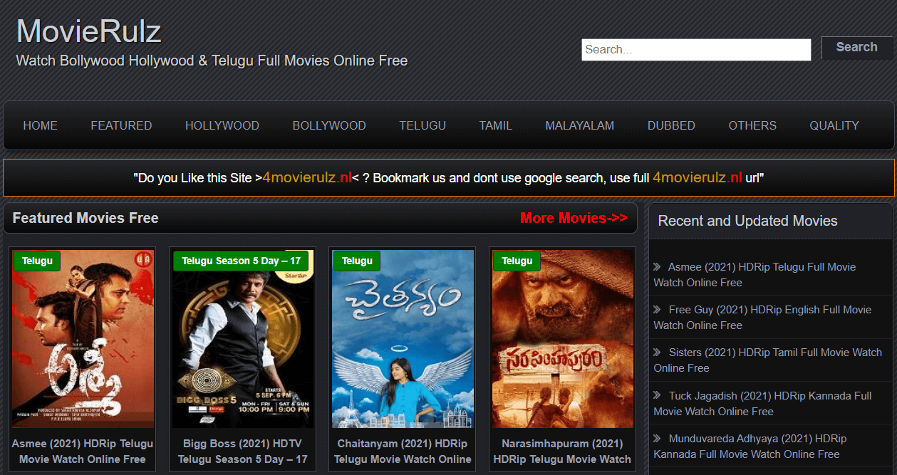This screenshot has width=897, height=475.
Task: Navigate to the TAMIL menu item
Action: pyautogui.click(x=495, y=125)
